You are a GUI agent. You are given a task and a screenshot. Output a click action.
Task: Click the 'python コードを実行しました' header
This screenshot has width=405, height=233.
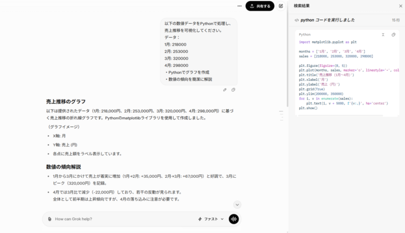(327, 20)
